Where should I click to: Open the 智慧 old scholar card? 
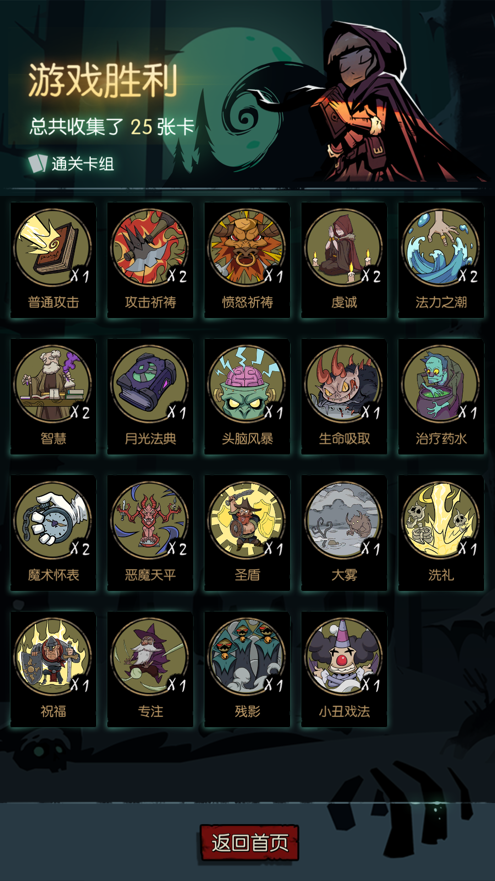coord(53,396)
